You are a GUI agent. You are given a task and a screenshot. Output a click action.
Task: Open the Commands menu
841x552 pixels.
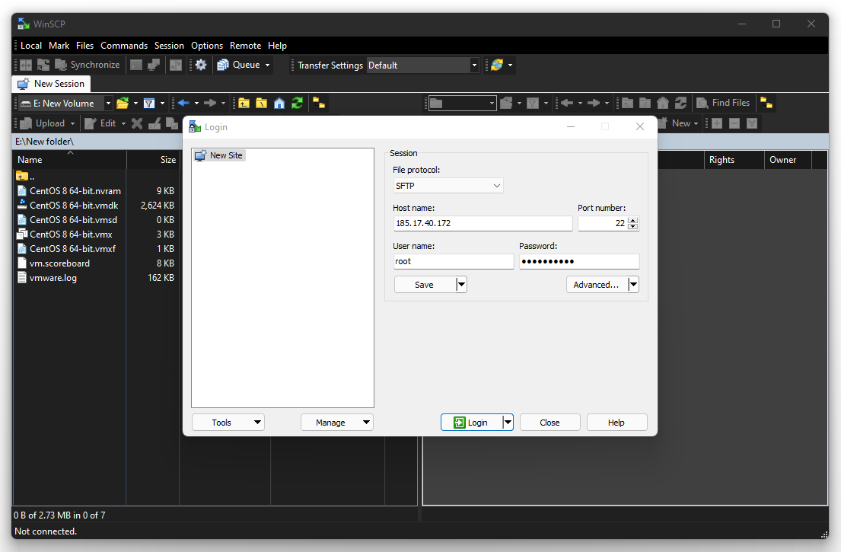(x=124, y=46)
